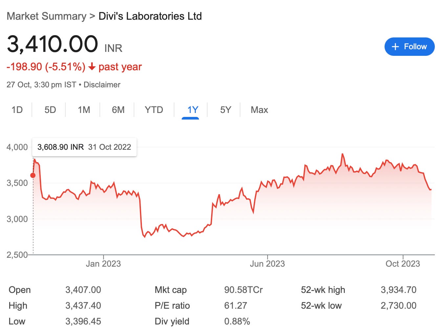The height and width of the screenshot is (333, 444).
Task: Click the blue Follow button
Action: [410, 47]
